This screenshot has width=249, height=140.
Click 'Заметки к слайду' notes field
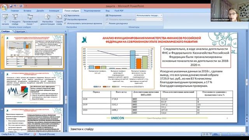click(157, 129)
